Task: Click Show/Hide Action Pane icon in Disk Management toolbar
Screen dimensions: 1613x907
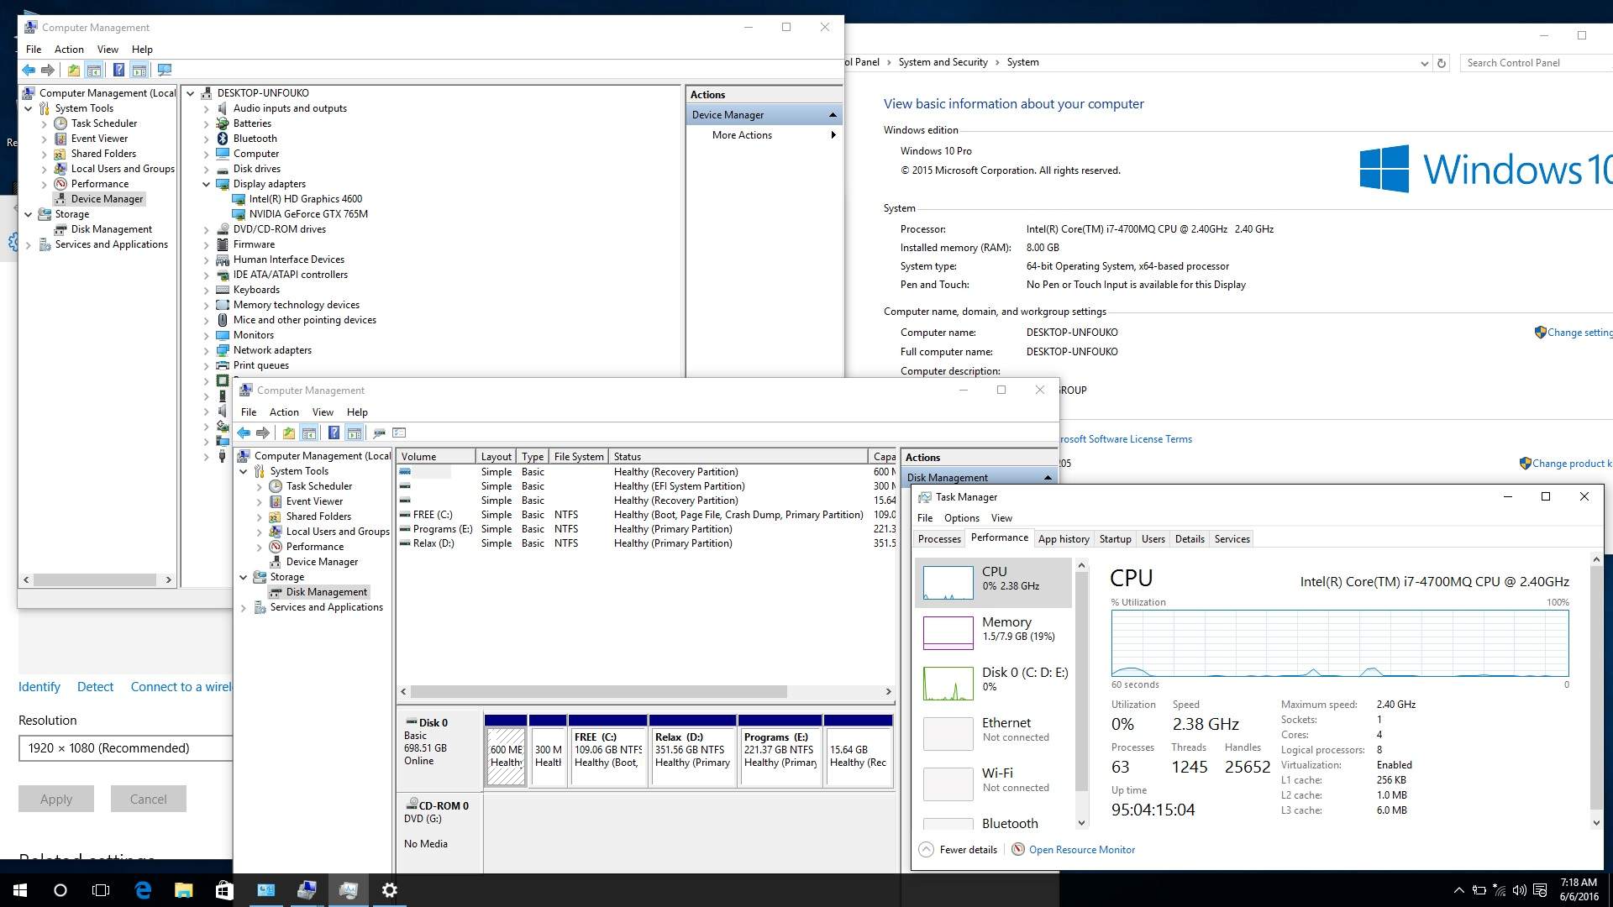Action: click(x=354, y=433)
